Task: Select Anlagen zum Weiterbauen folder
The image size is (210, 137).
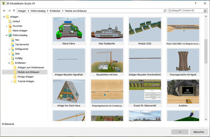Action: [x=31, y=68]
